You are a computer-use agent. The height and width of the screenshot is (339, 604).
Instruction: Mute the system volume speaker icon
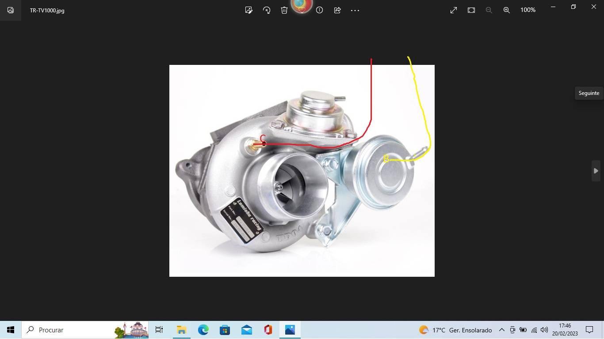coord(544,330)
